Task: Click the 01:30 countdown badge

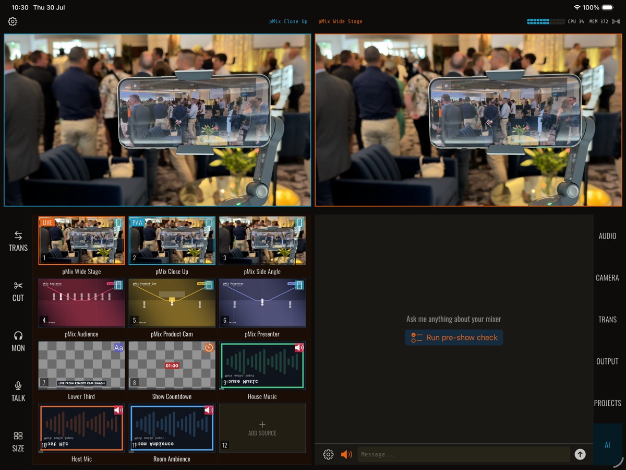Action: (172, 366)
